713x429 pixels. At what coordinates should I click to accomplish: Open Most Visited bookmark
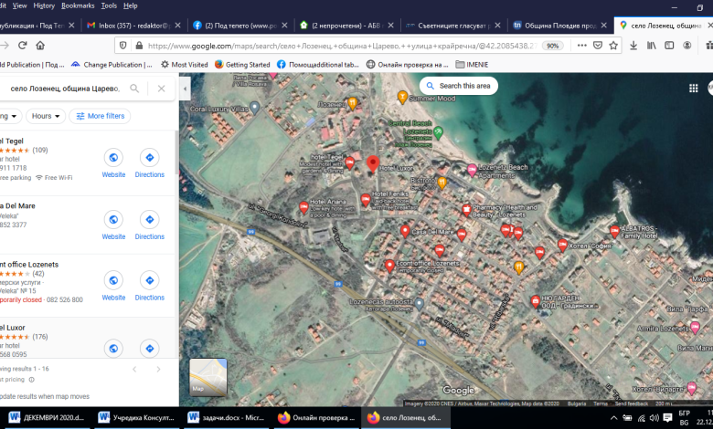tap(184, 65)
